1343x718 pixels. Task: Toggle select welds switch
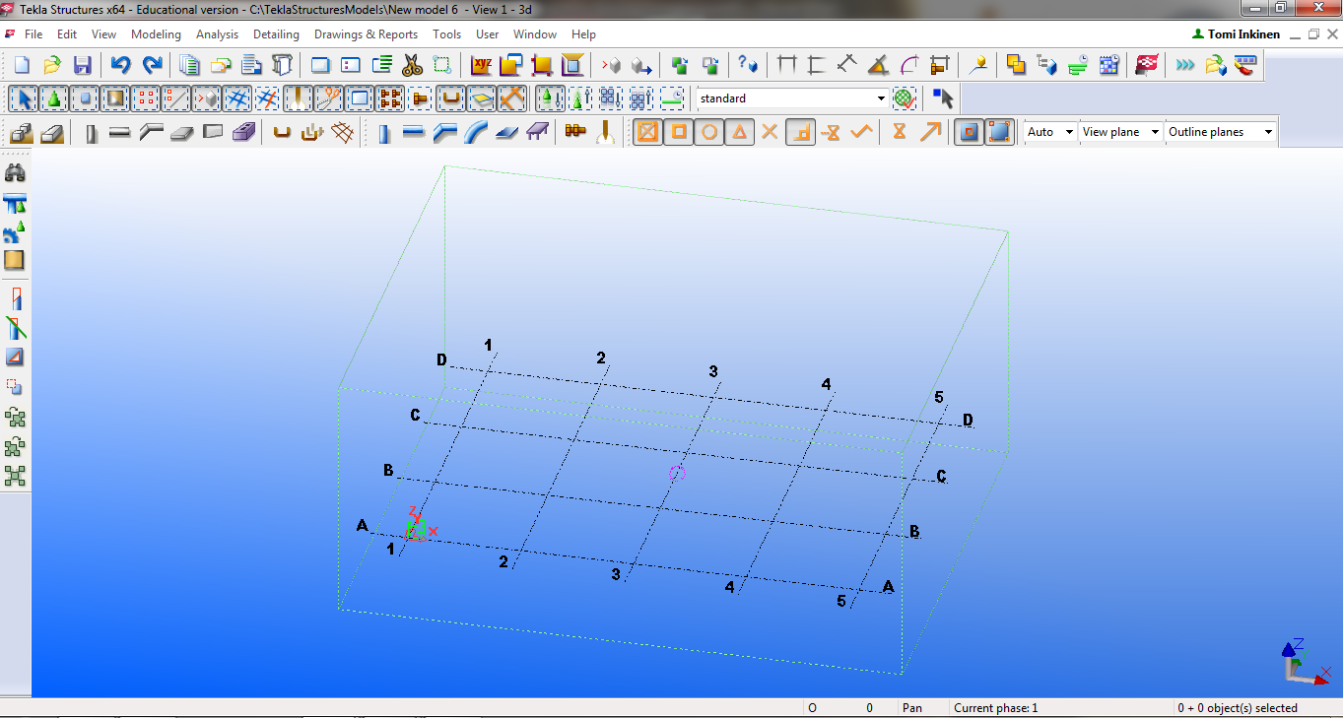click(x=298, y=98)
